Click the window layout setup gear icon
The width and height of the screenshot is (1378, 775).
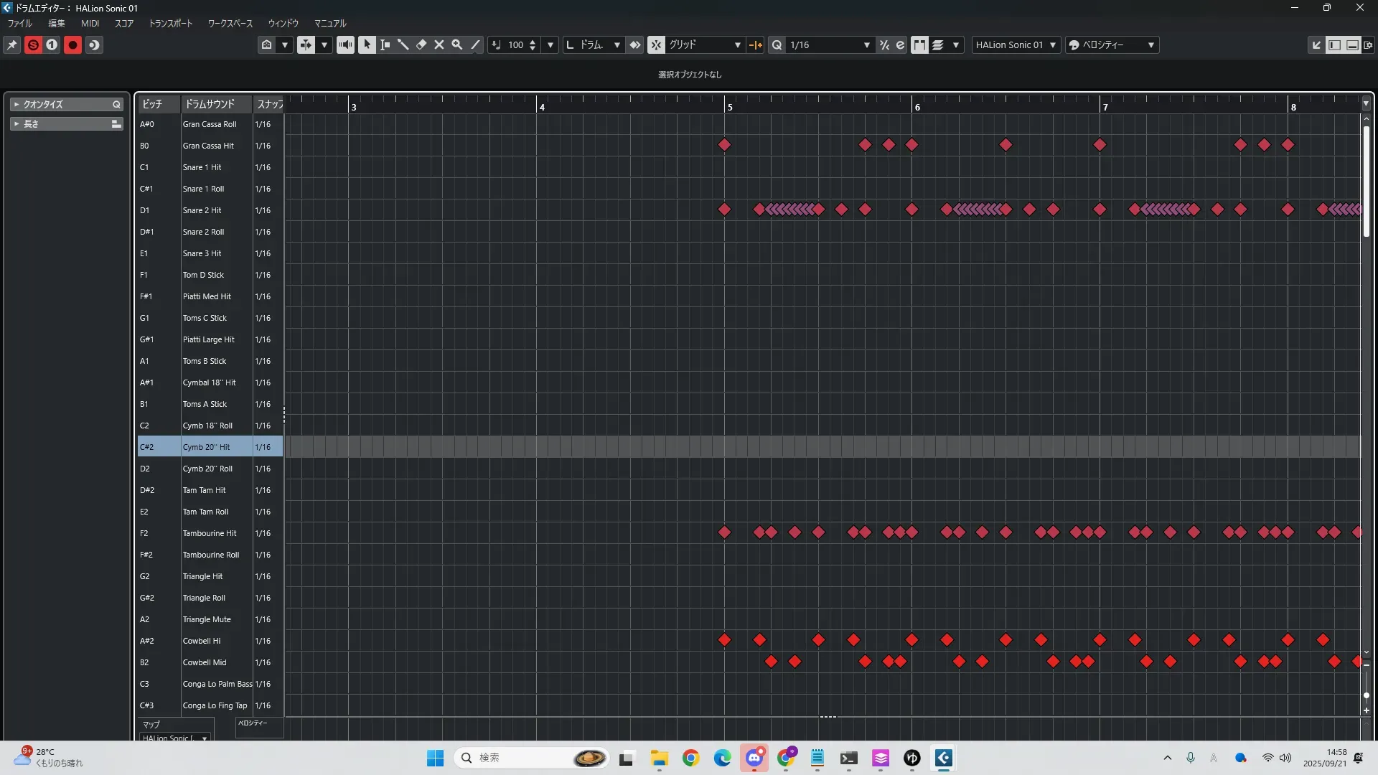[1368, 44]
